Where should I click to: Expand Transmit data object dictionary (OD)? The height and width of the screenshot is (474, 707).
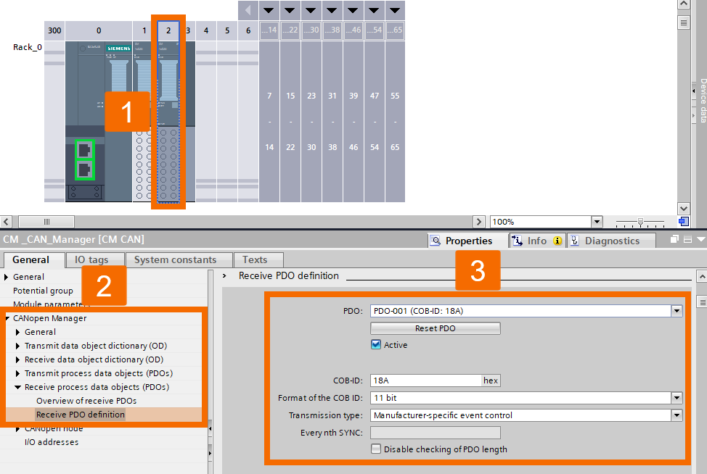coord(17,346)
